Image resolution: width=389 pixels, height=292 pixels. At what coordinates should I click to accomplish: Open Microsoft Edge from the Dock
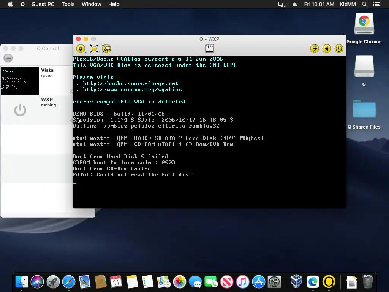(313, 282)
